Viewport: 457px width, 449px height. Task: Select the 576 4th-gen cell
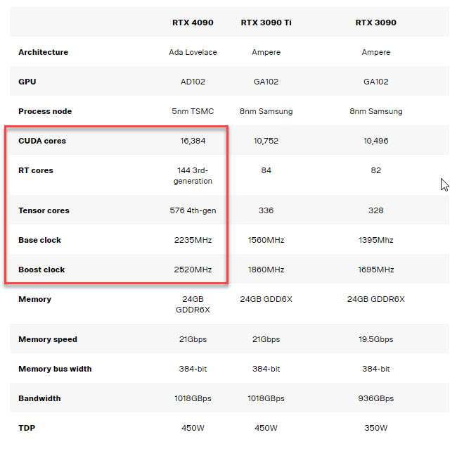[x=193, y=210]
